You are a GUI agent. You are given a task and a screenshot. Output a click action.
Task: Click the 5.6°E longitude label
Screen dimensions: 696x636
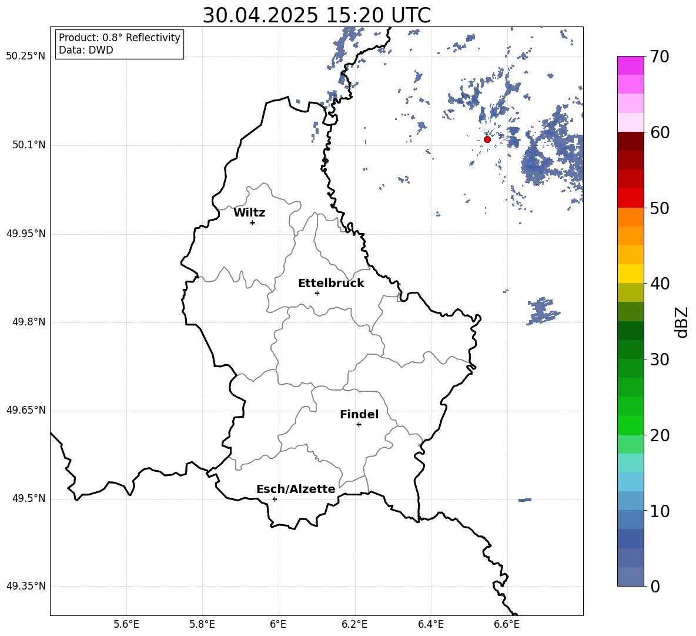pos(126,624)
